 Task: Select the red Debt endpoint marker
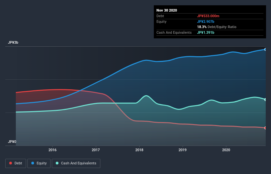[x=265, y=128]
